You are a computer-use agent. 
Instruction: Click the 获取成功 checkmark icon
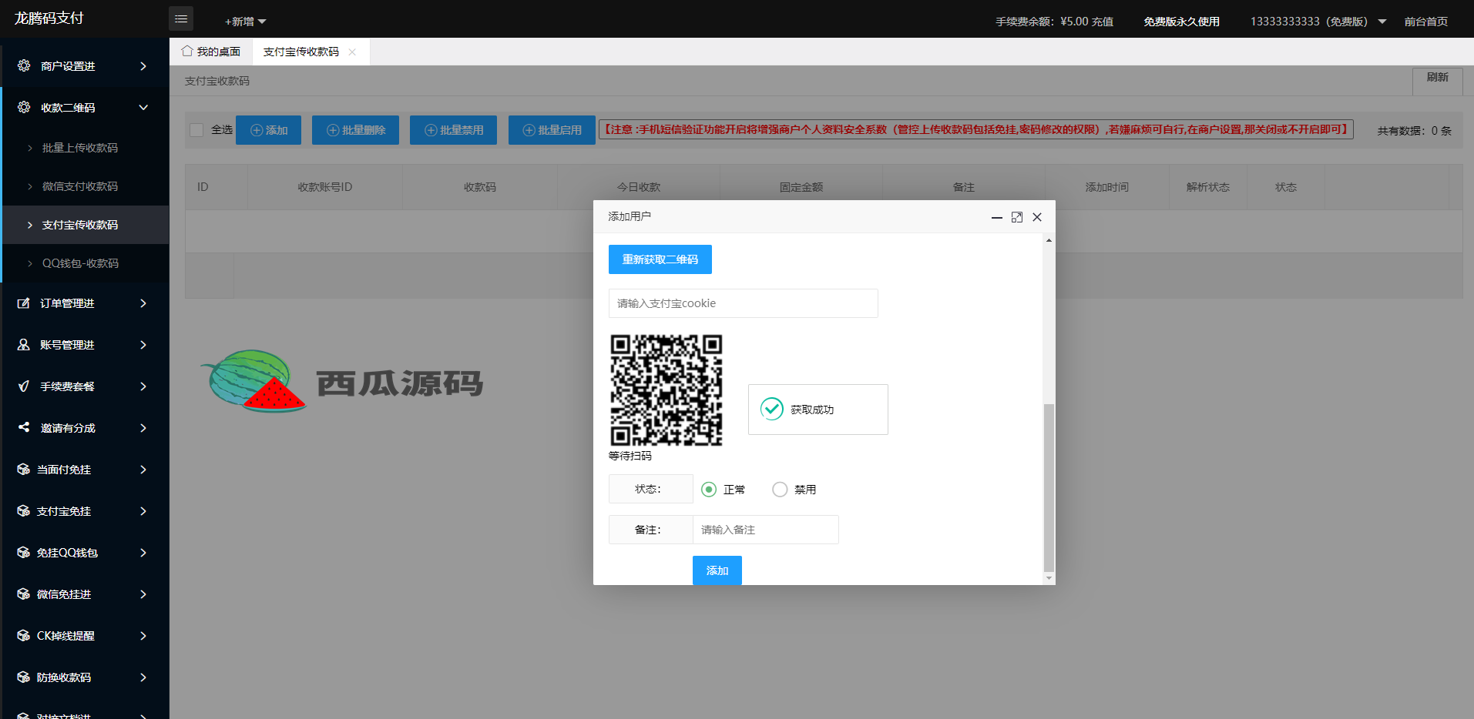[x=771, y=409]
